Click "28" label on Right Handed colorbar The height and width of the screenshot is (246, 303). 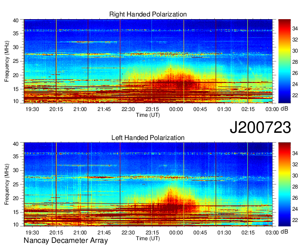coord(295,62)
